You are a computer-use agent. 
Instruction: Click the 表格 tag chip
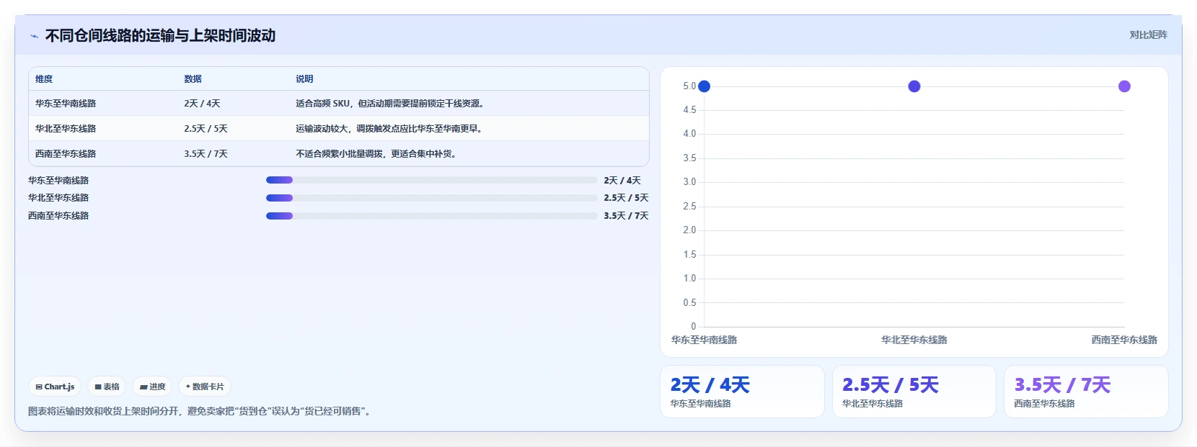point(107,387)
